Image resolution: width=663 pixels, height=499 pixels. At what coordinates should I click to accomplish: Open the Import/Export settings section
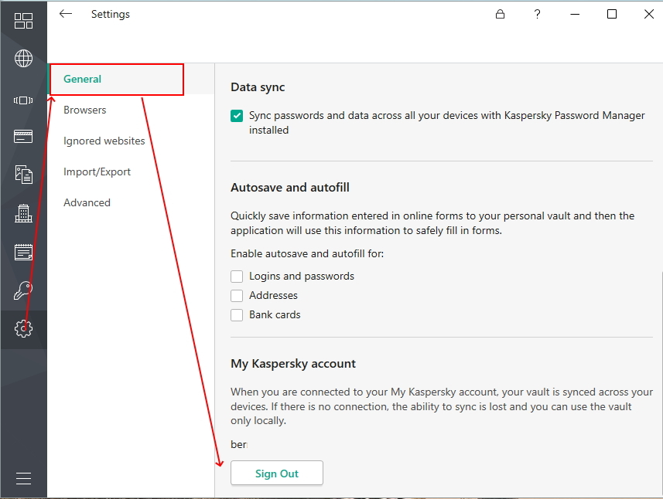click(97, 171)
